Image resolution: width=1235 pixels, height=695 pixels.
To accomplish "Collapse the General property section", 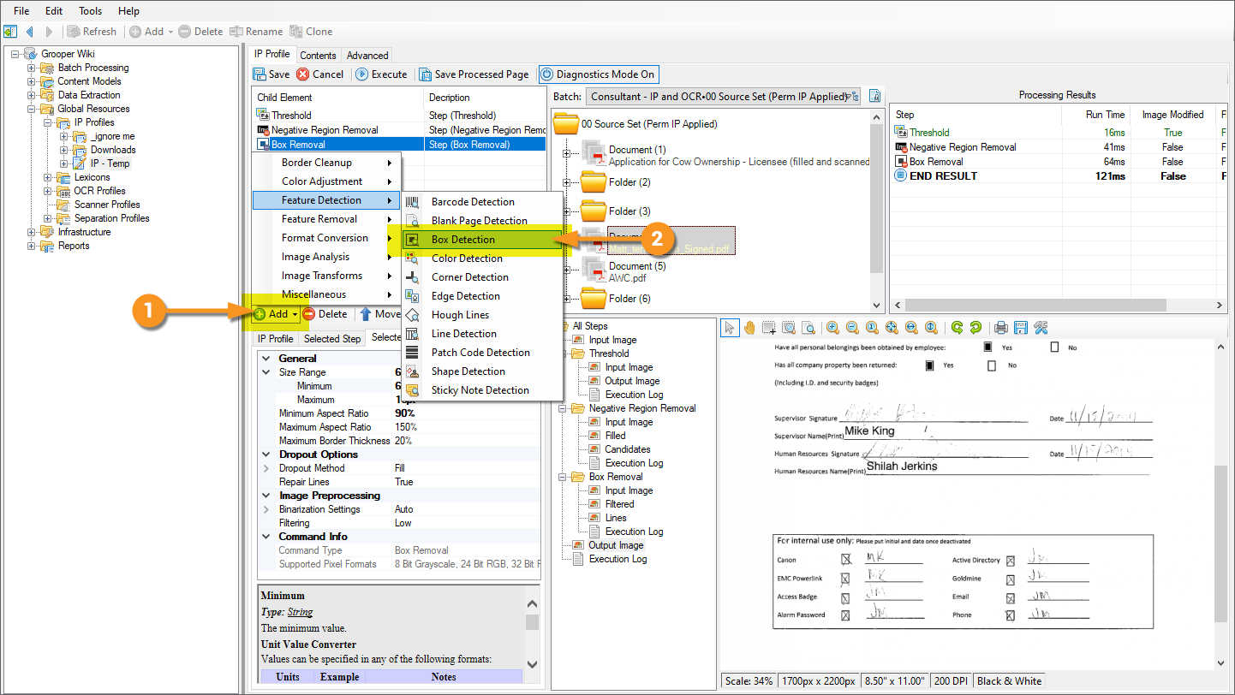I will tap(265, 359).
